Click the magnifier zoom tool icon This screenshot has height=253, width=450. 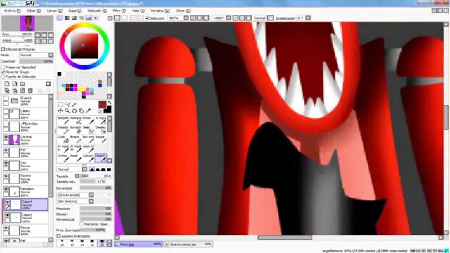(67, 111)
